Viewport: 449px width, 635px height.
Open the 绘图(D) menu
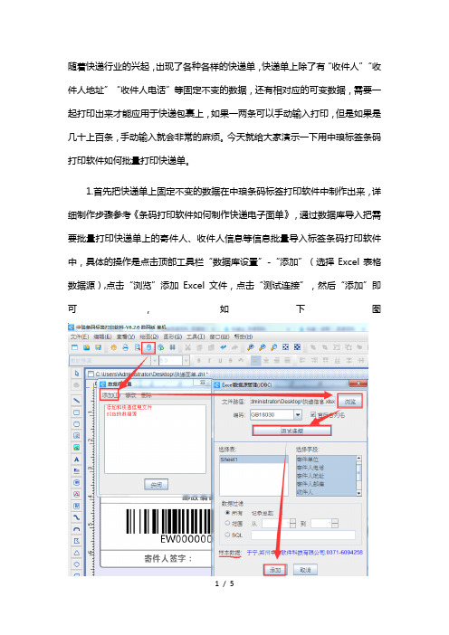point(148,336)
